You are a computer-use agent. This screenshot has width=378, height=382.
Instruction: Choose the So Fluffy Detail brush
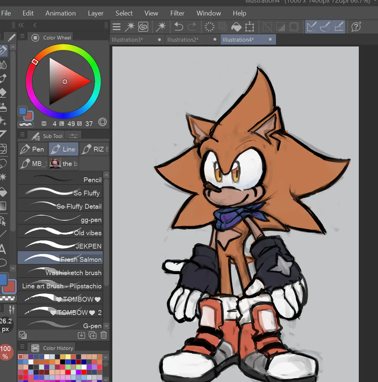pyautogui.click(x=60, y=205)
